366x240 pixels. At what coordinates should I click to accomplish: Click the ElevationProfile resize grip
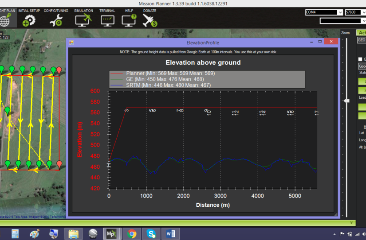pos(336,214)
